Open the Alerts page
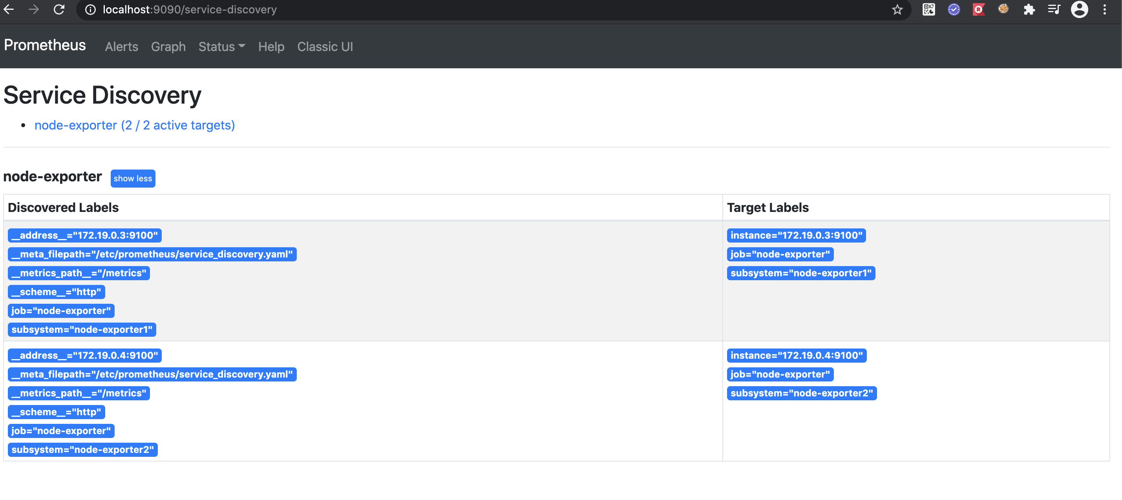This screenshot has width=1122, height=500. point(121,47)
